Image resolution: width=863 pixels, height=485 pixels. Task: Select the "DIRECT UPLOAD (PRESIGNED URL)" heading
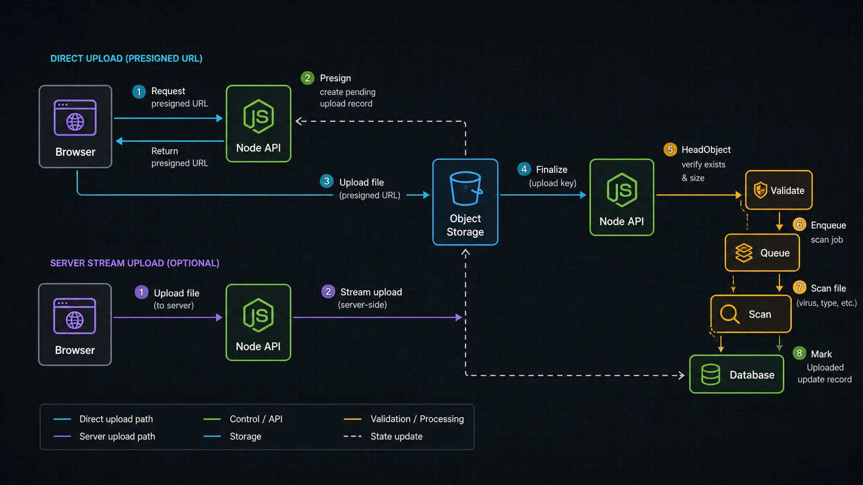point(126,58)
